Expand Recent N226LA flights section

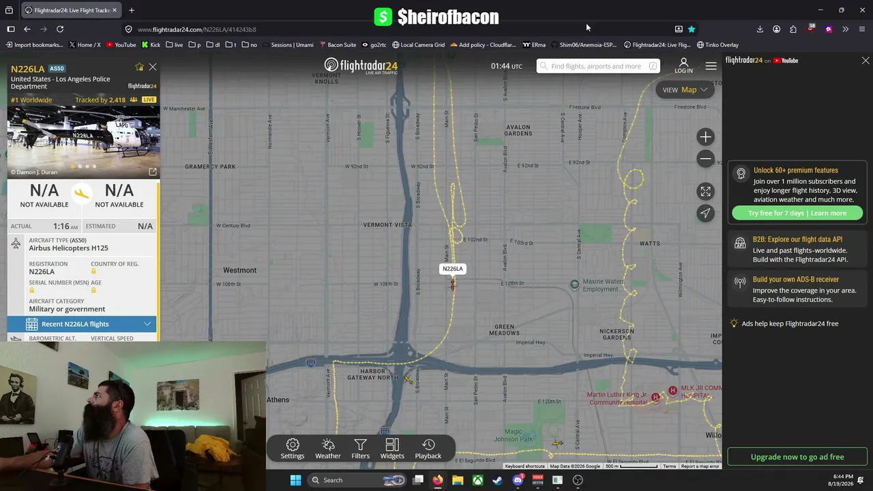point(82,324)
